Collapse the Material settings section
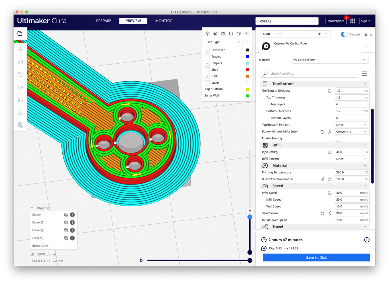 click(315, 166)
